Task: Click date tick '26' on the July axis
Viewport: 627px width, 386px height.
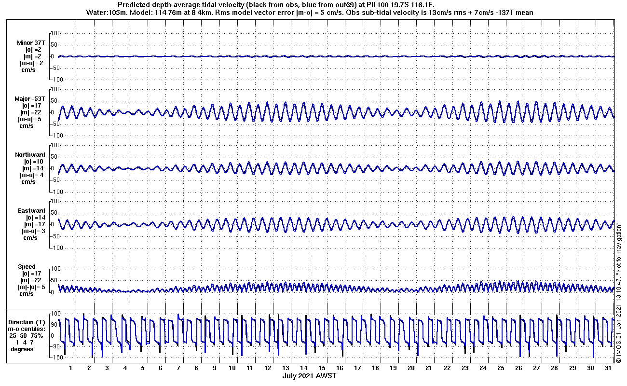Action: (x=518, y=368)
